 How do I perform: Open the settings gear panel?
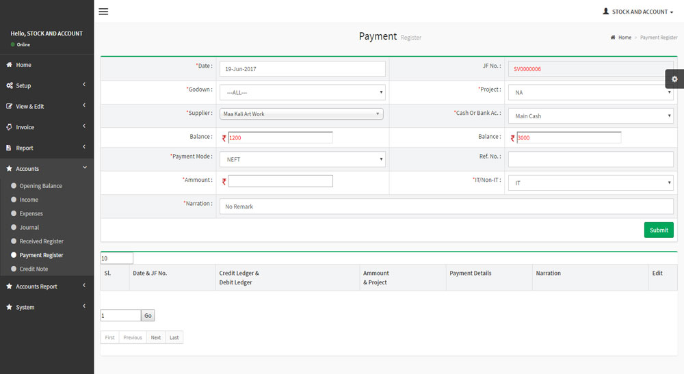click(674, 79)
